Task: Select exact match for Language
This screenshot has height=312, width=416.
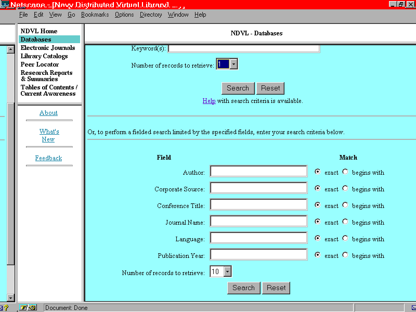Action: [x=317, y=238]
